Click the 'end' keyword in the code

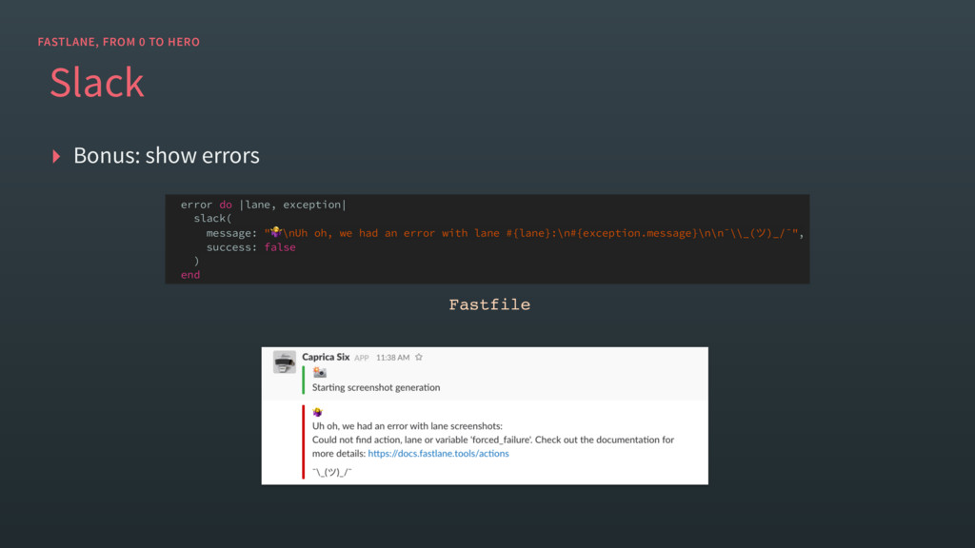[190, 275]
